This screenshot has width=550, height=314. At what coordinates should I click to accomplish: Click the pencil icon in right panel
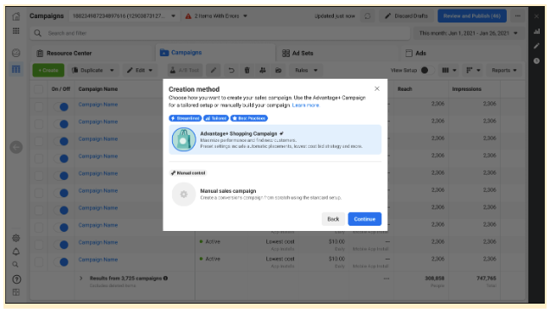coord(537,46)
